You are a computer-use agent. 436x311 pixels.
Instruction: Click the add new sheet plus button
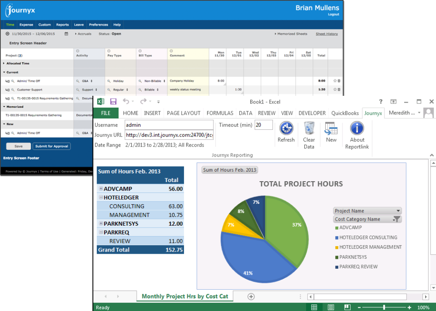click(251, 296)
